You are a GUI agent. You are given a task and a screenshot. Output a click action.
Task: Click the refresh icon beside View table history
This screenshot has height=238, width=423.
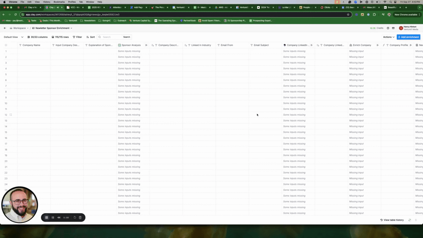(410, 220)
